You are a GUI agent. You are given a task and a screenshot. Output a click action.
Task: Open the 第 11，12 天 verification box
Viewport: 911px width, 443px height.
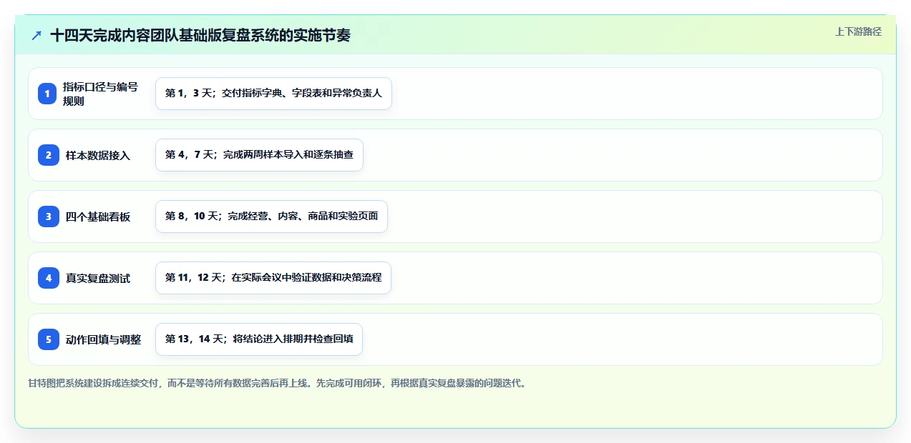point(273,278)
